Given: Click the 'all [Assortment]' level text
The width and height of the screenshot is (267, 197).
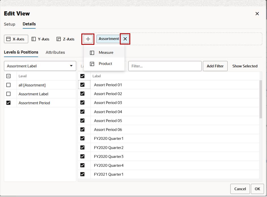Looking at the screenshot, I should click(x=32, y=85).
